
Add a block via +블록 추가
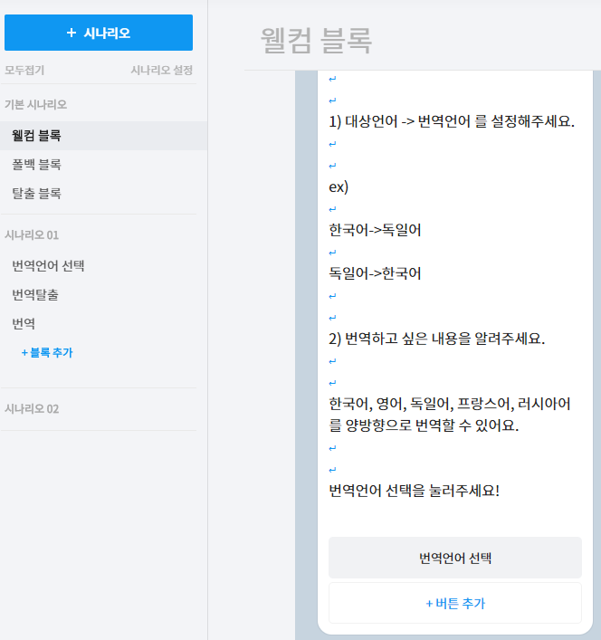click(47, 352)
